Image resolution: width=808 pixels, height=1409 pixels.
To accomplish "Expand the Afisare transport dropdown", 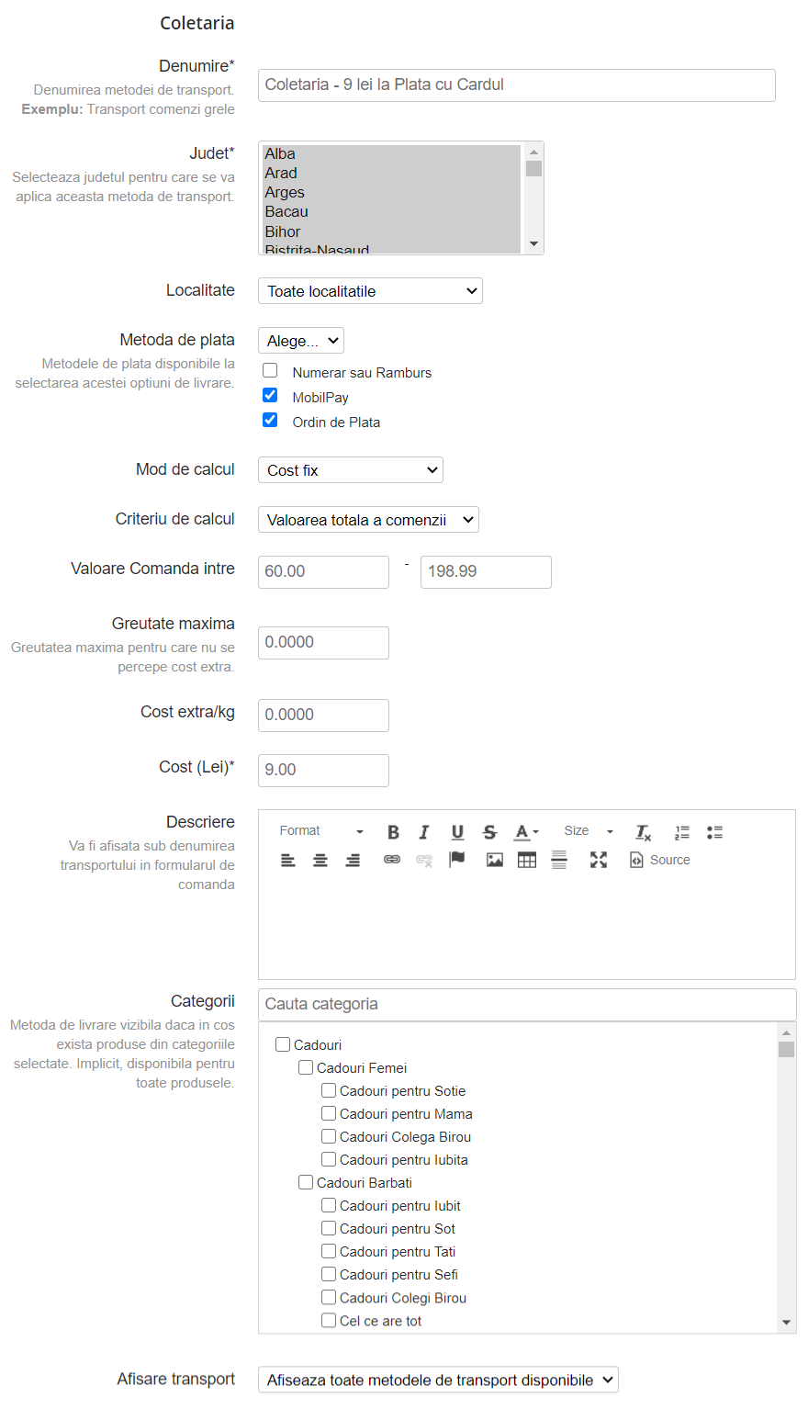I will point(438,1380).
